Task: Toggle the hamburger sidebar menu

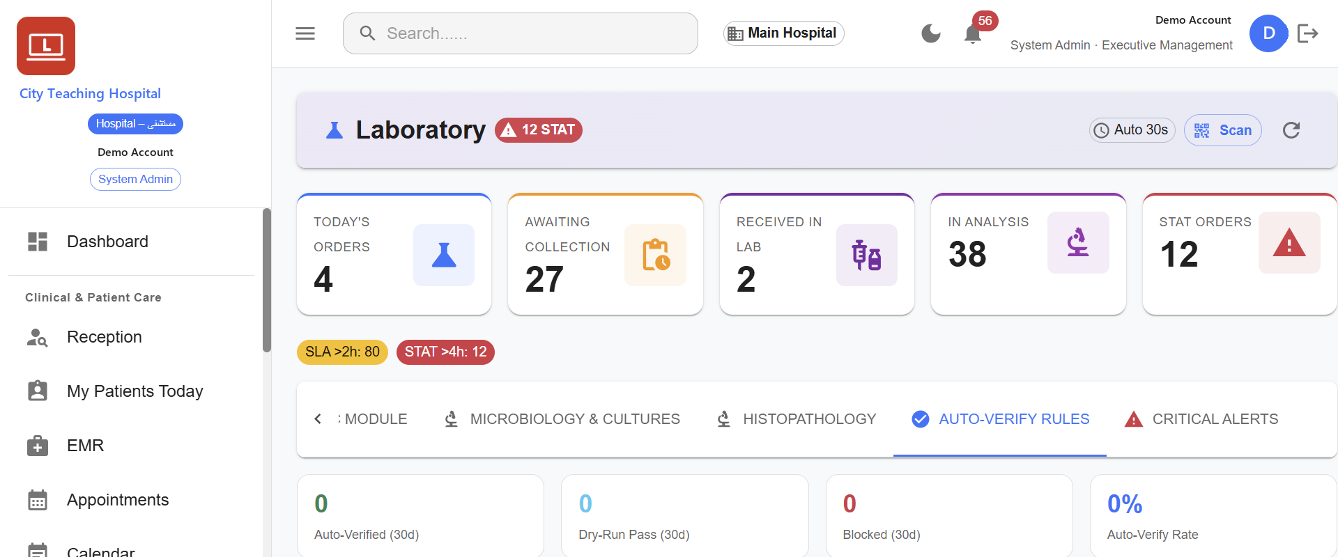Action: pos(305,33)
